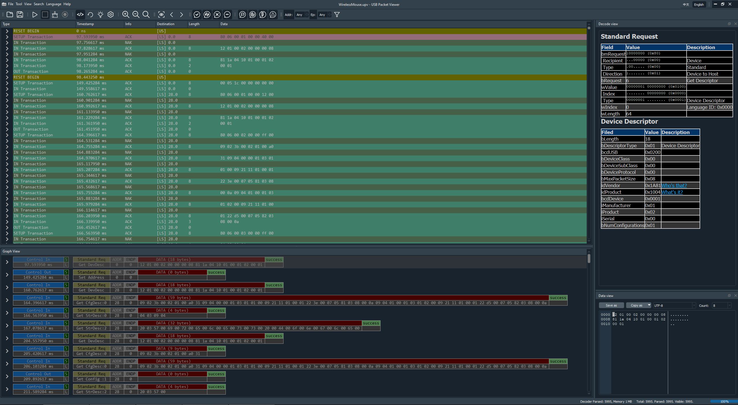Image resolution: width=738 pixels, height=405 pixels.
Task: Start capture with the play icon
Action: pyautogui.click(x=35, y=14)
